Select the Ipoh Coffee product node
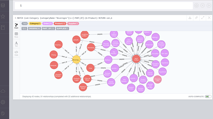This screenshot has height=119, width=213. [136, 59]
